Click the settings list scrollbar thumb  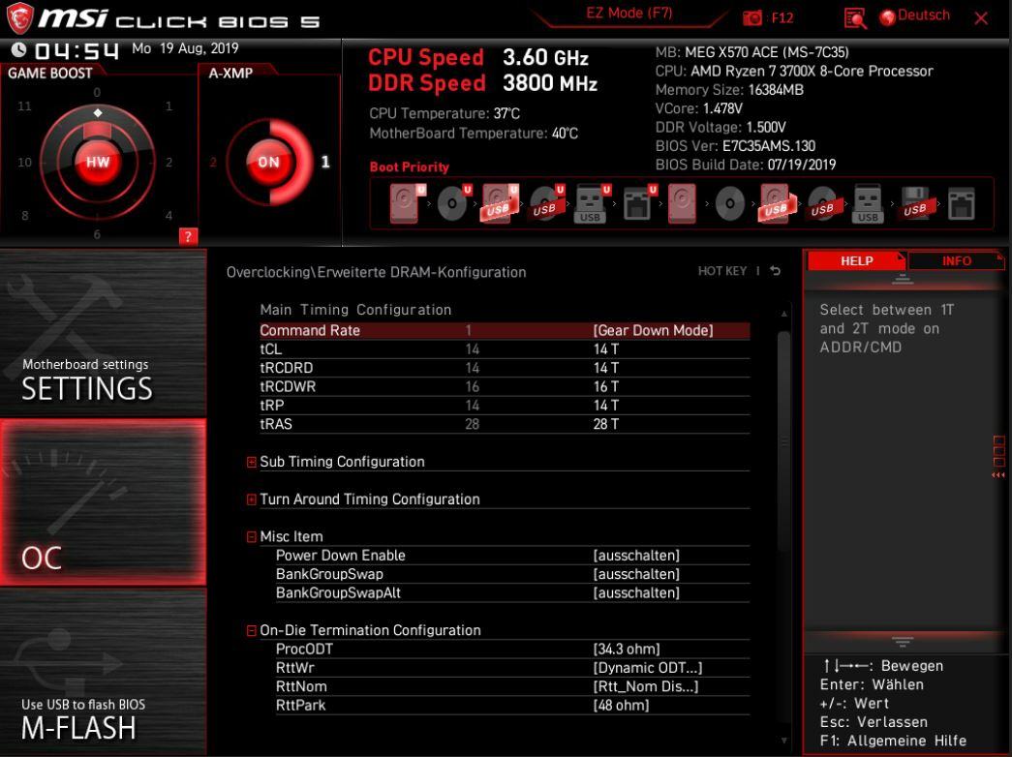point(784,442)
